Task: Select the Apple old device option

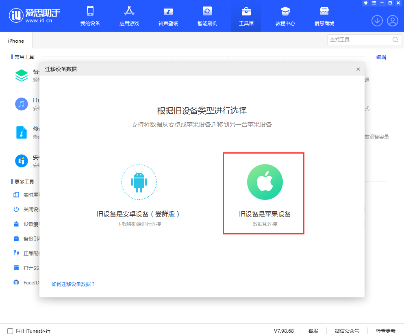Action: click(x=265, y=193)
